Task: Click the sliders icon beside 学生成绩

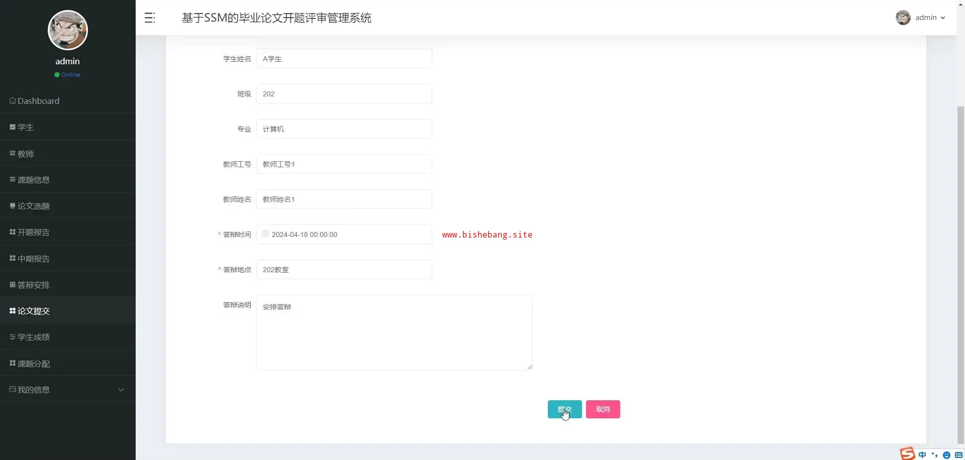Action: tap(13, 337)
